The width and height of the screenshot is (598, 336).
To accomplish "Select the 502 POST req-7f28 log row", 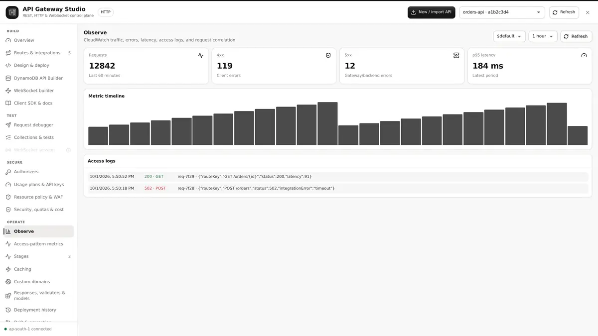I will [338, 188].
